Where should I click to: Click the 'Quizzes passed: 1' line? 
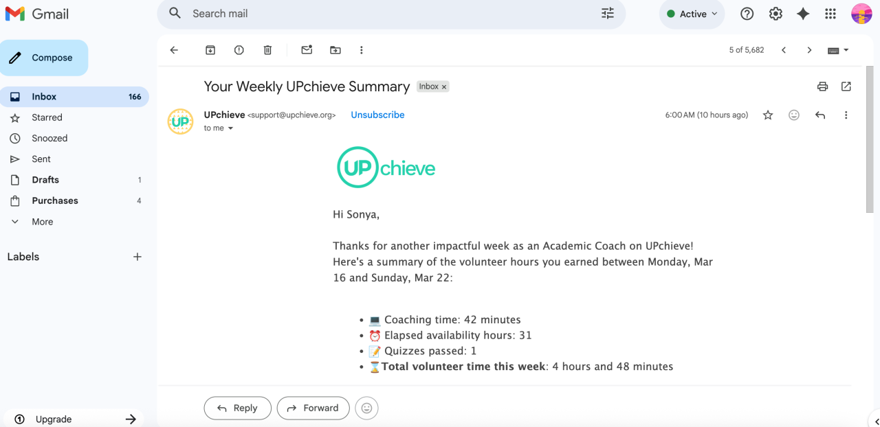coord(423,351)
